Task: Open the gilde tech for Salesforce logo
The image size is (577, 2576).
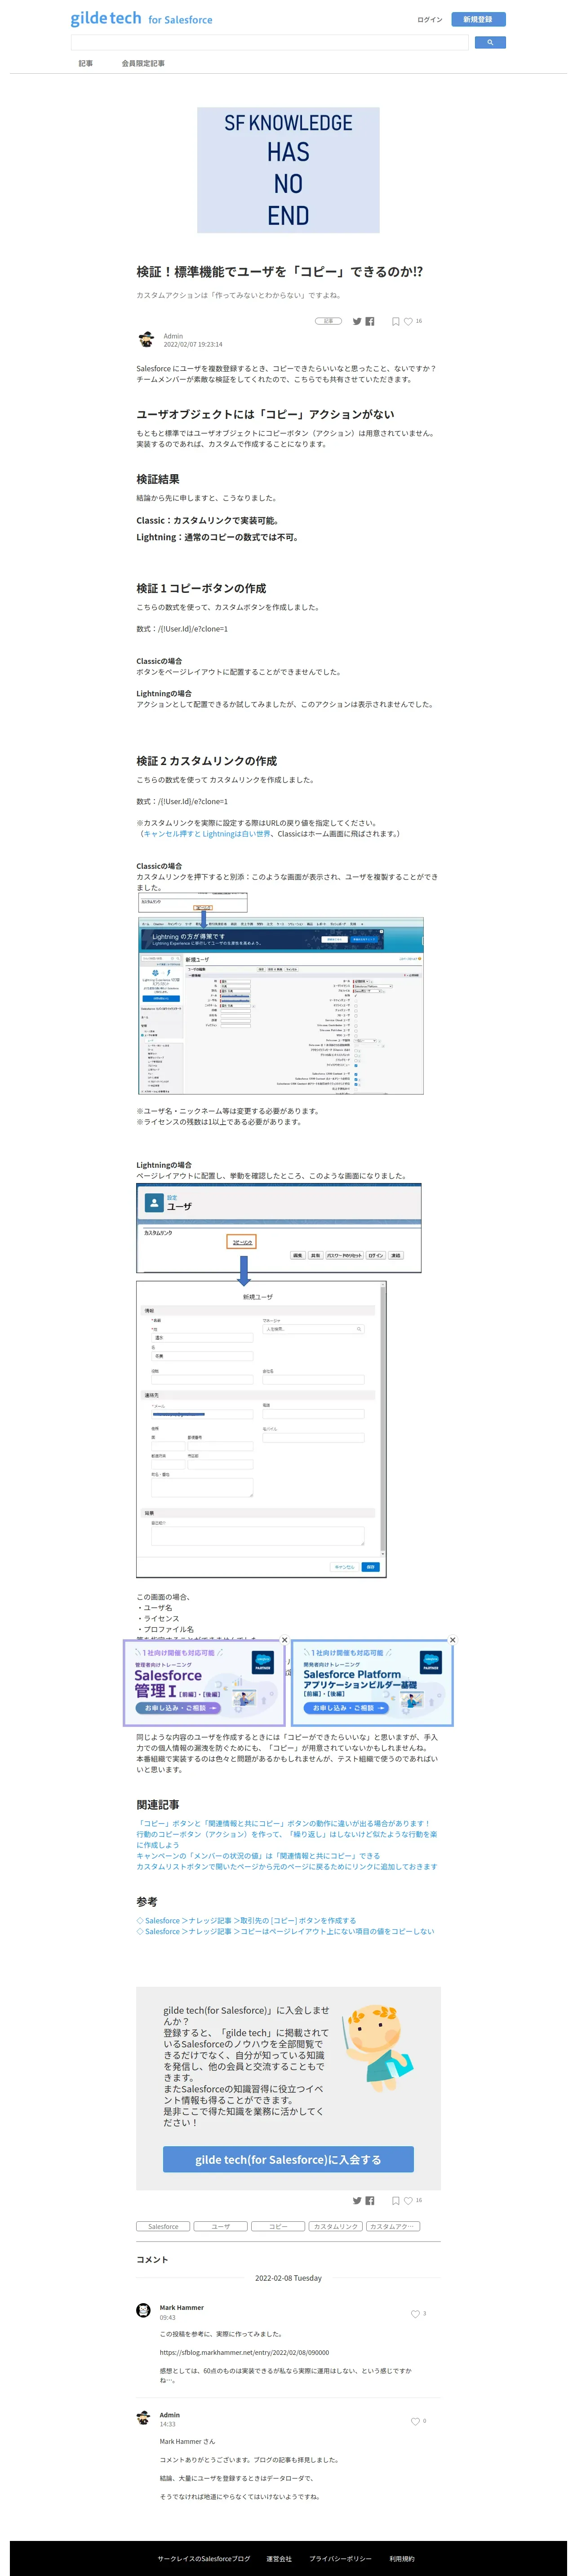Action: (141, 19)
